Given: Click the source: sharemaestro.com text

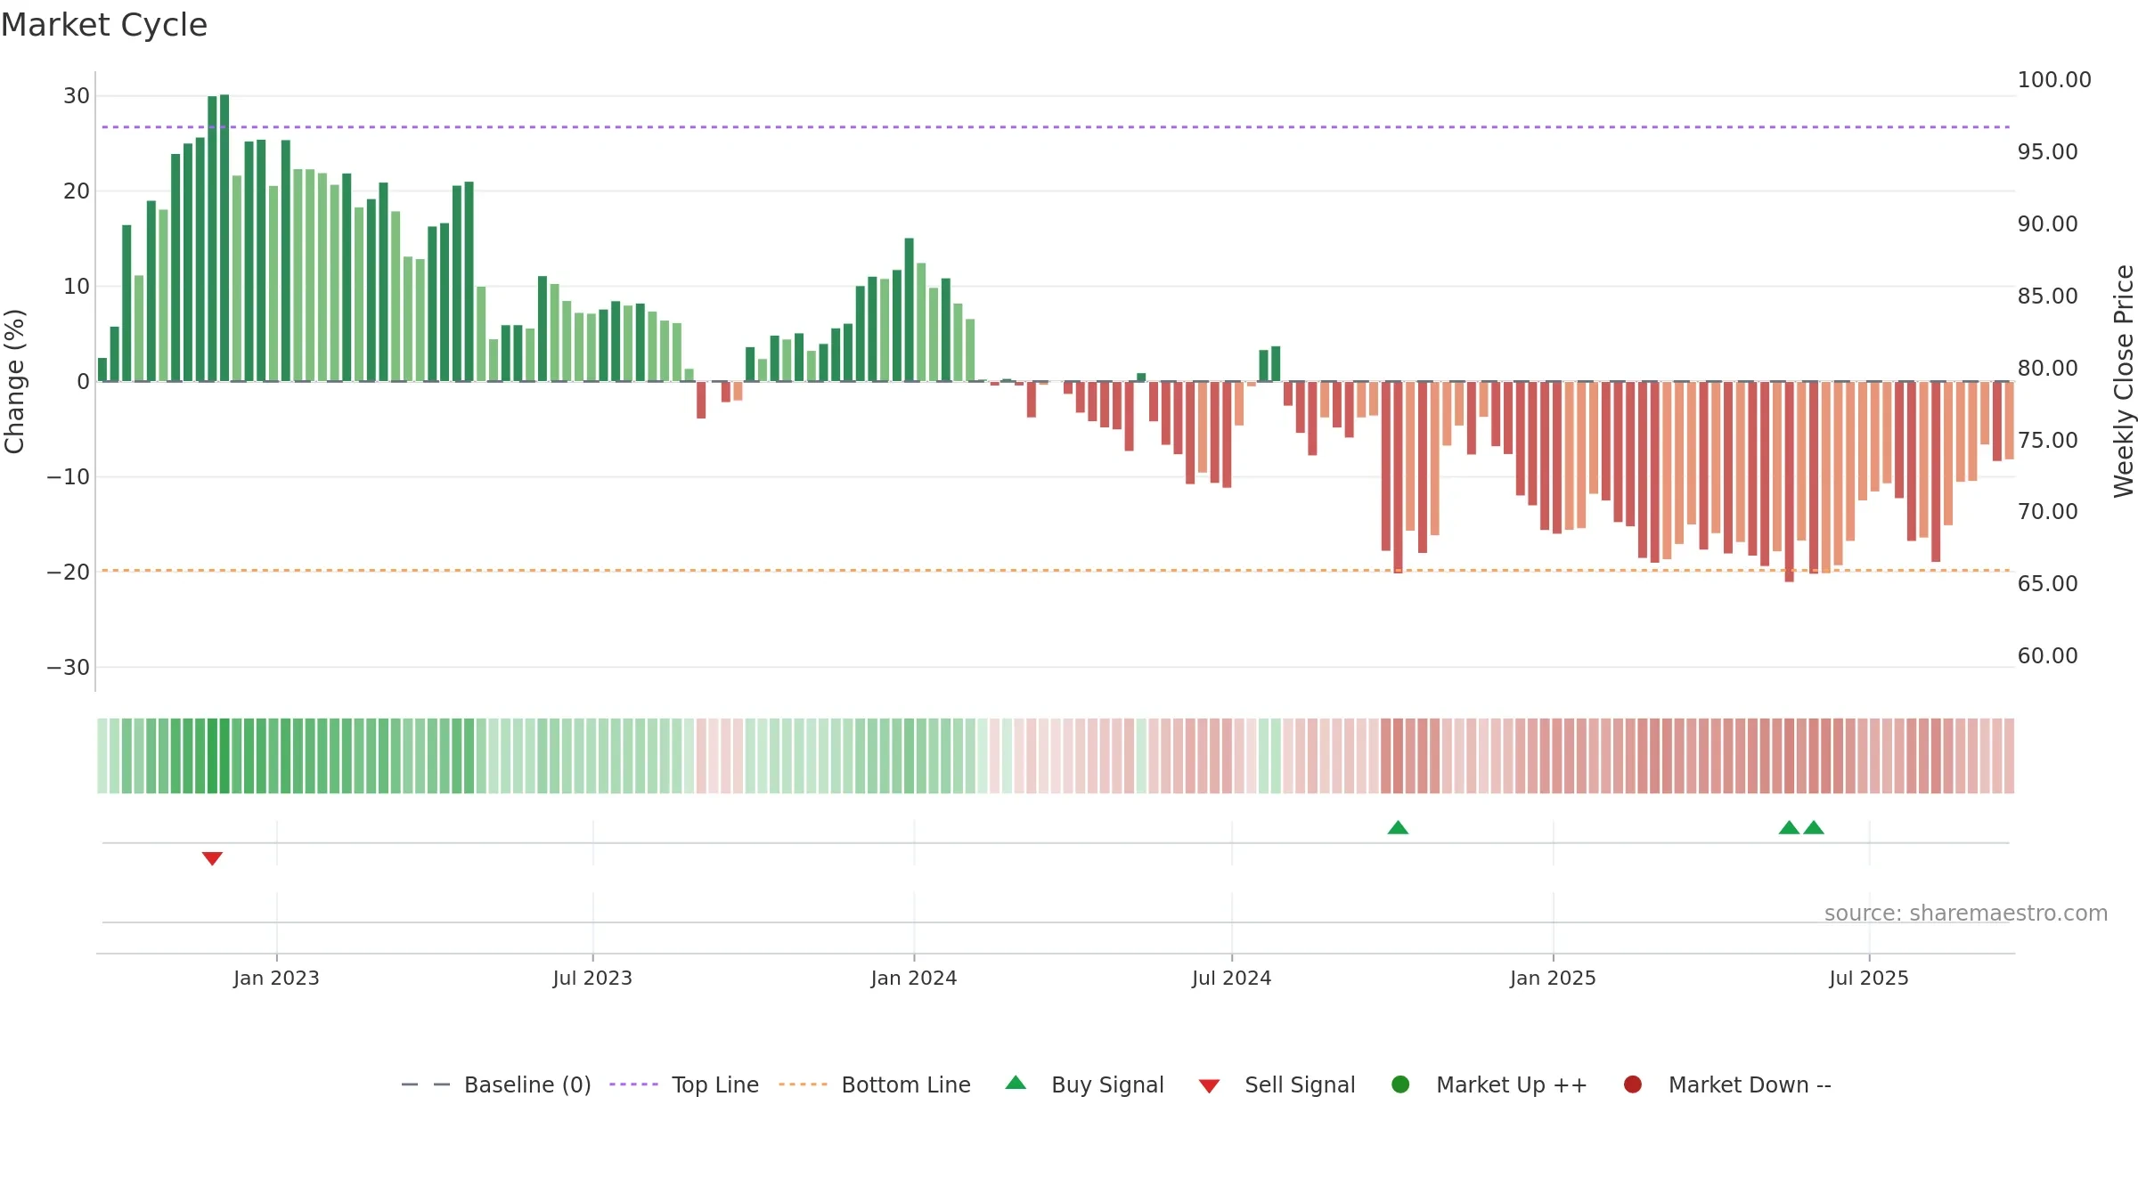Looking at the screenshot, I should pos(1966,914).
